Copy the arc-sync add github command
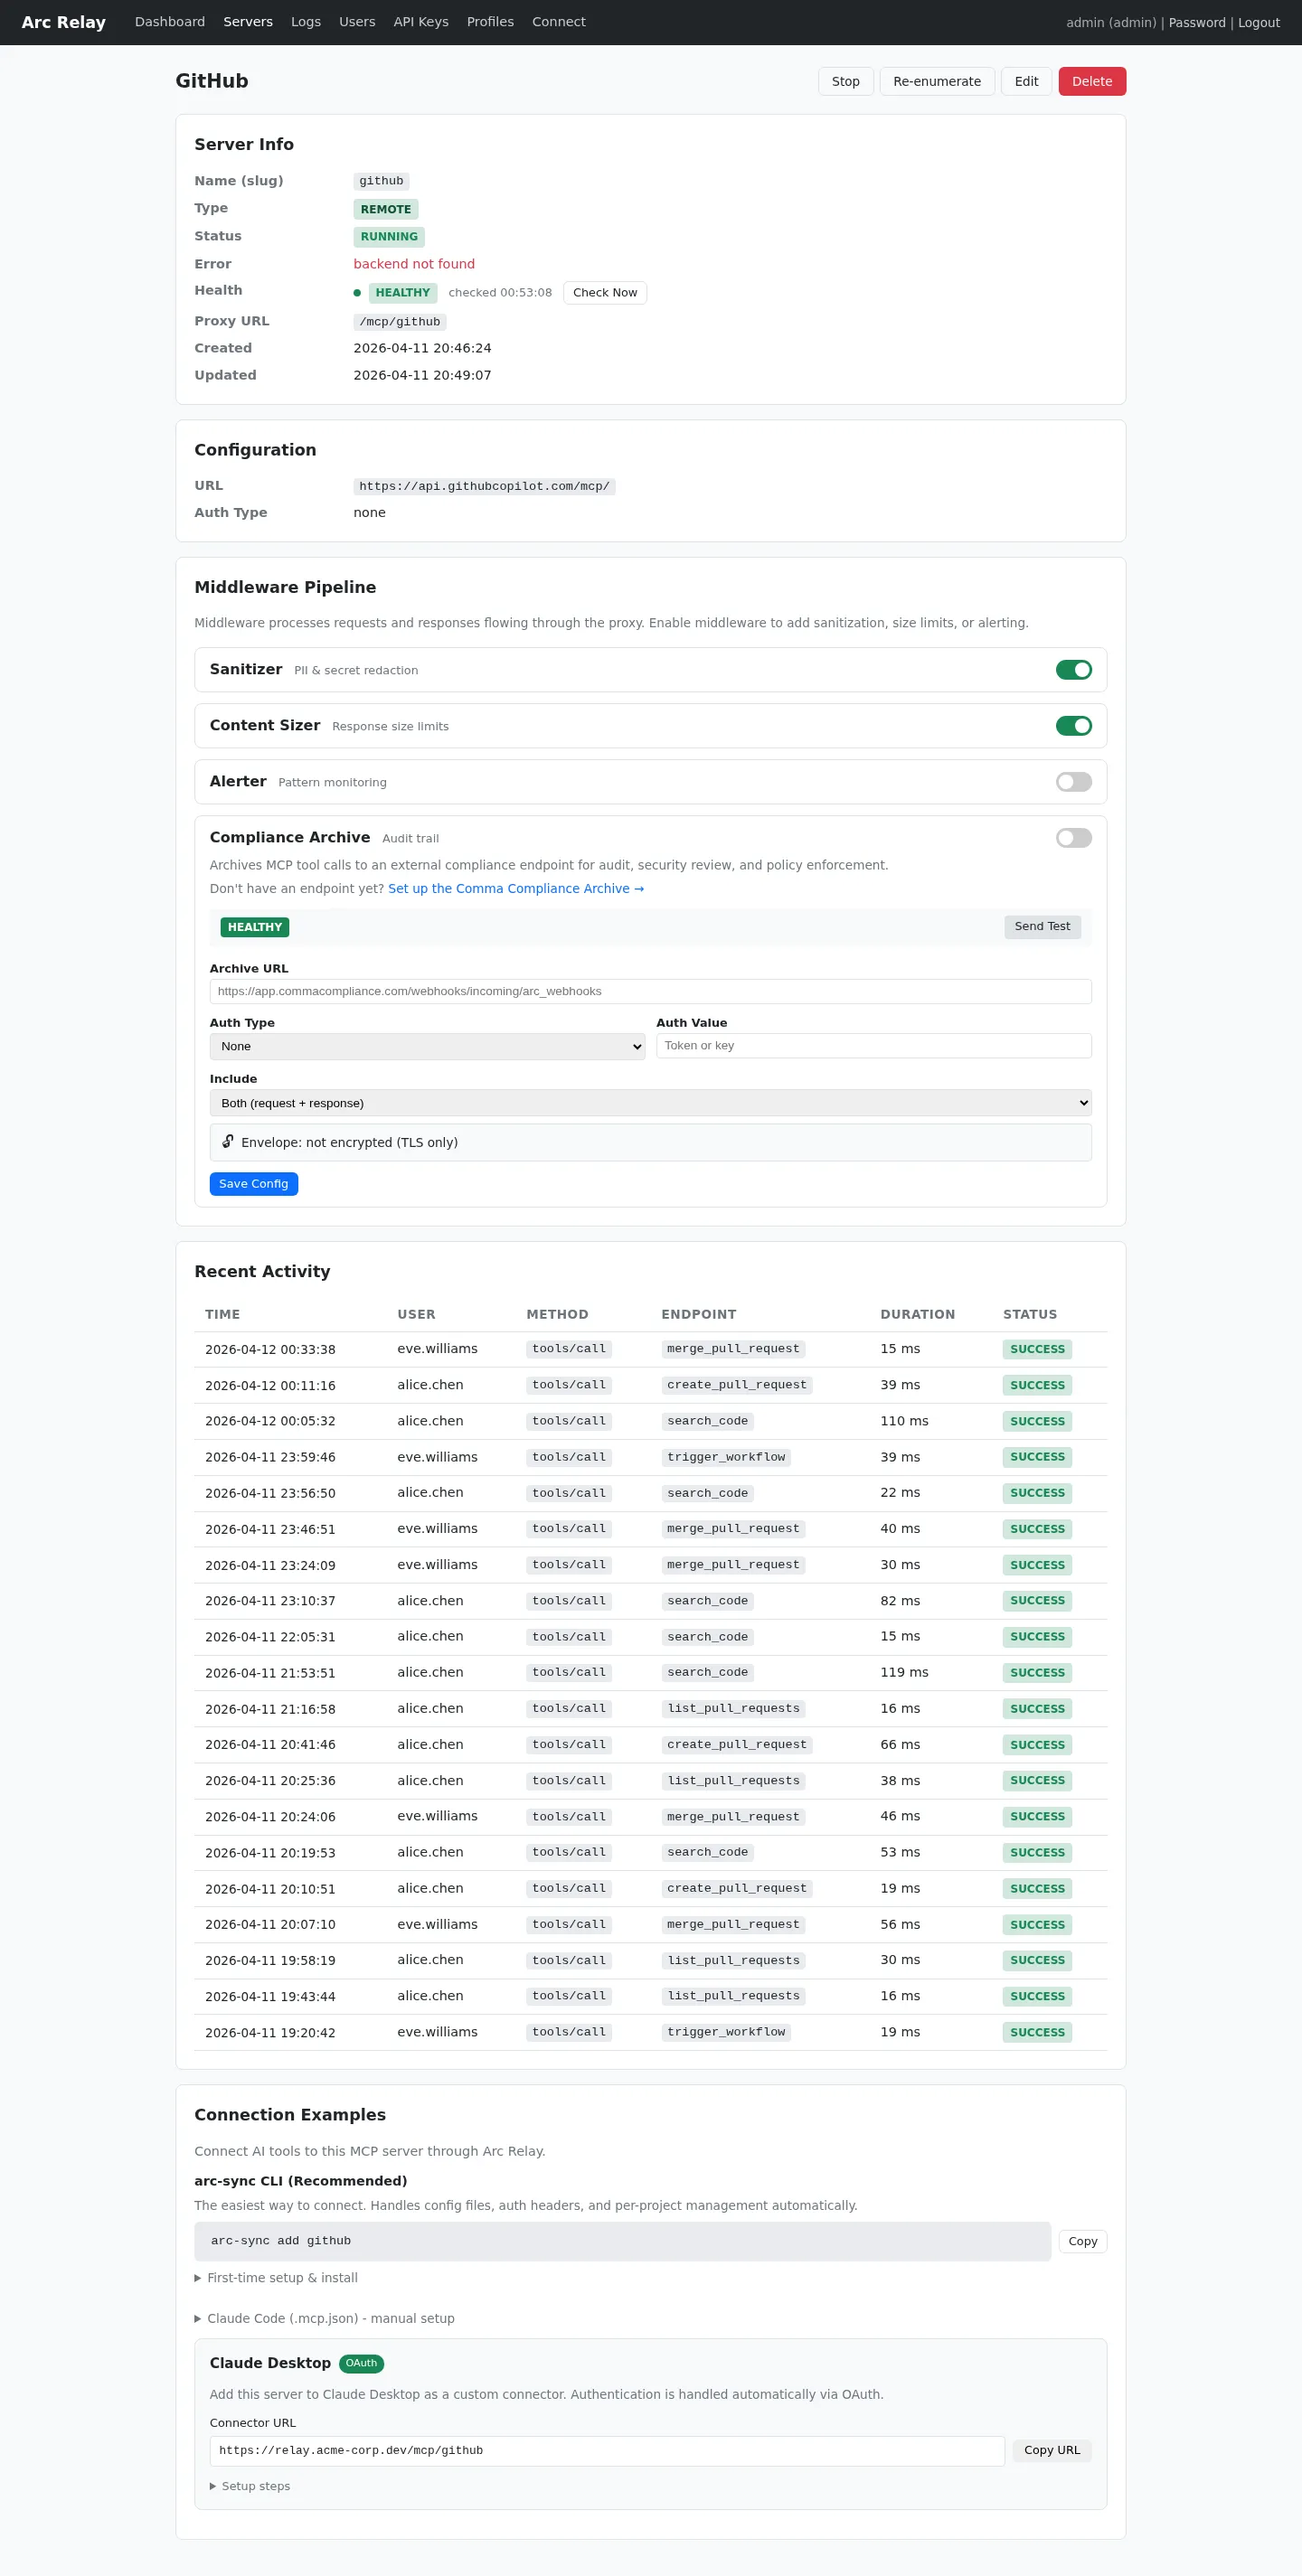The image size is (1302, 2576). pyautogui.click(x=1083, y=2242)
